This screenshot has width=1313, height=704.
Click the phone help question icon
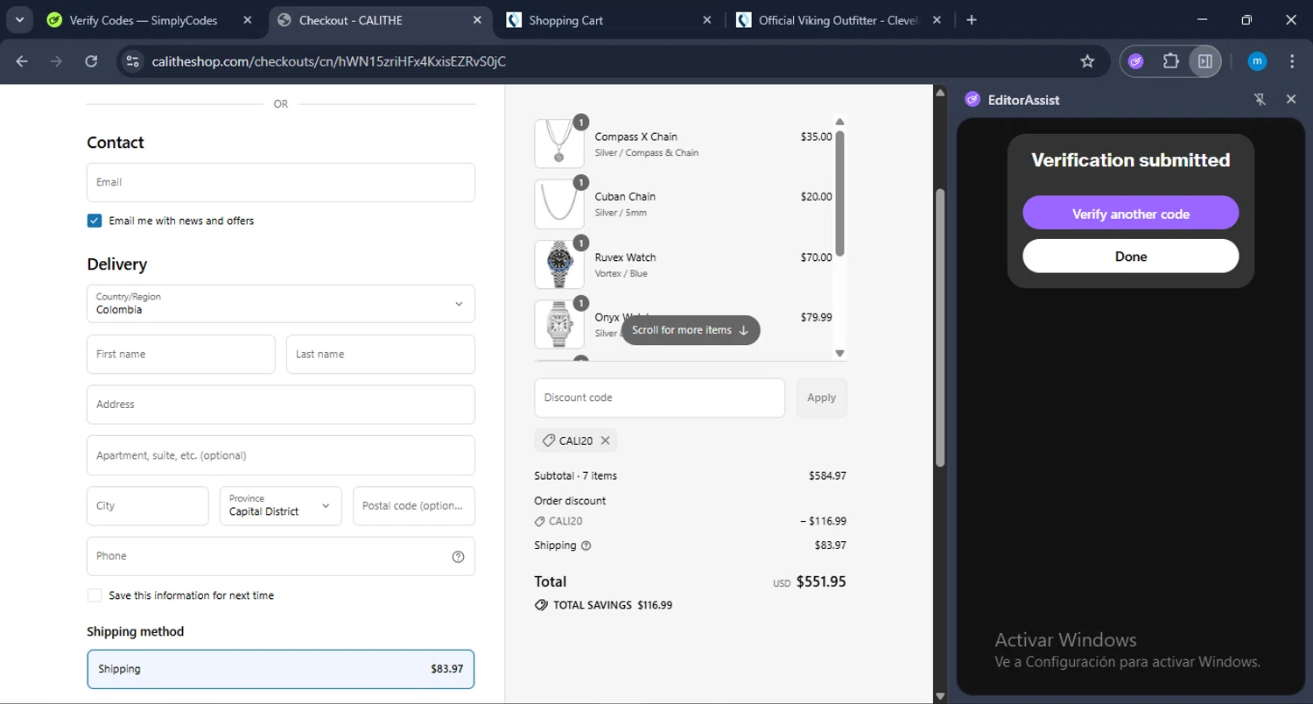click(458, 557)
